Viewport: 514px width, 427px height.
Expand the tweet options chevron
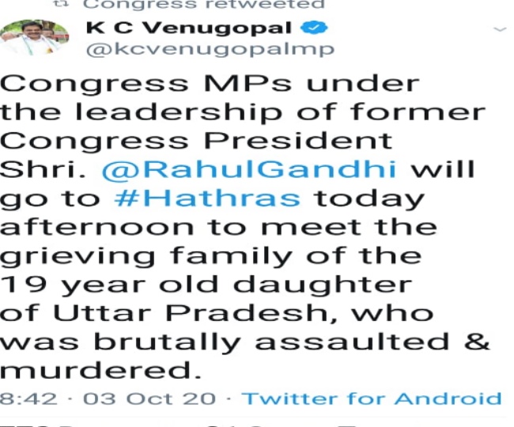tap(500, 29)
